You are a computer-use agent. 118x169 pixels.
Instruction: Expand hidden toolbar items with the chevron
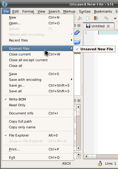115,18
